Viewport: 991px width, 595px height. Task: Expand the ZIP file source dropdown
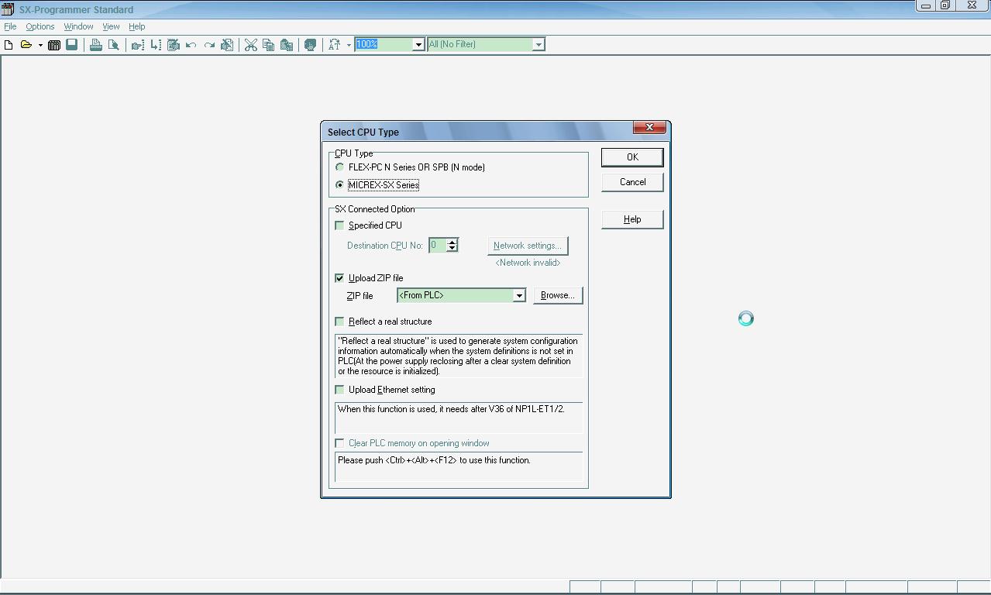point(519,295)
